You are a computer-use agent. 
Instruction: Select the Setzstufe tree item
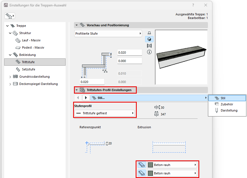click(28, 69)
